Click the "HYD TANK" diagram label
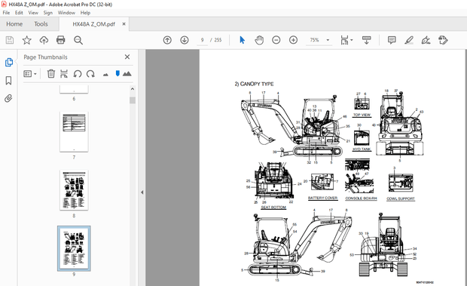 click(x=362, y=149)
